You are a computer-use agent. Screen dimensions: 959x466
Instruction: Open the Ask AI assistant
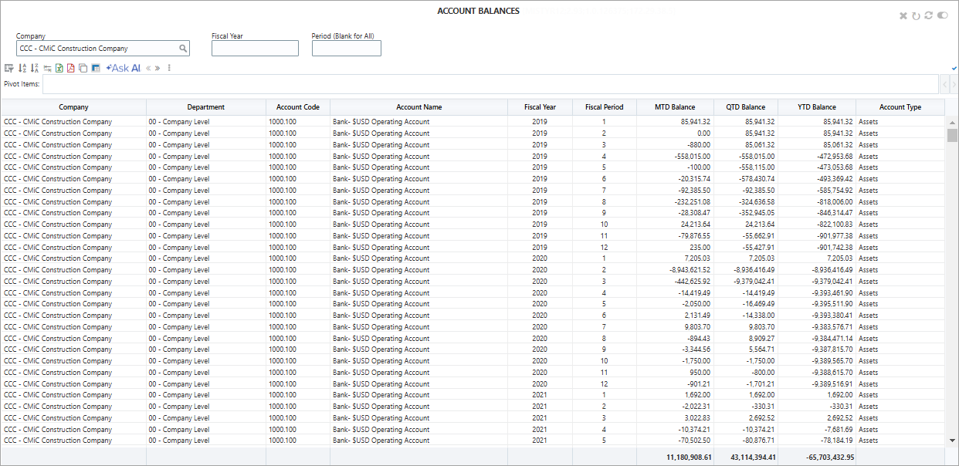124,68
